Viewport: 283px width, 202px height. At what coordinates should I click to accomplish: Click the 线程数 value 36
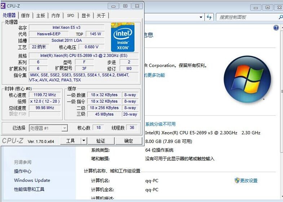point(132,127)
